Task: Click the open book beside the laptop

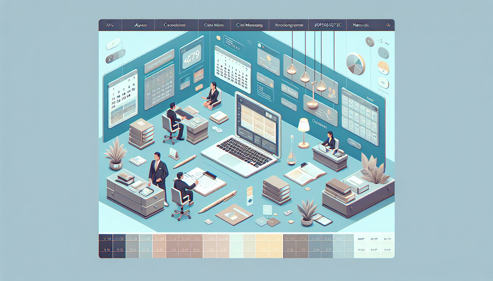Action: (305, 173)
